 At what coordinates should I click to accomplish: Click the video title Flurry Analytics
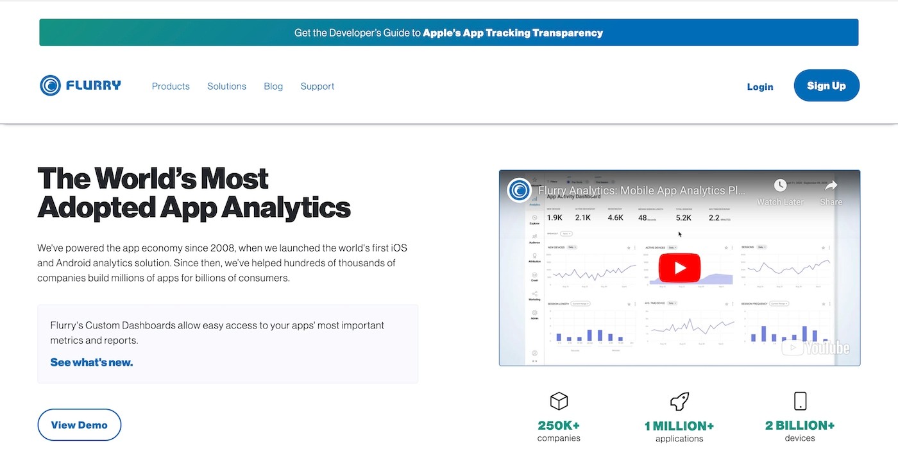(x=642, y=191)
